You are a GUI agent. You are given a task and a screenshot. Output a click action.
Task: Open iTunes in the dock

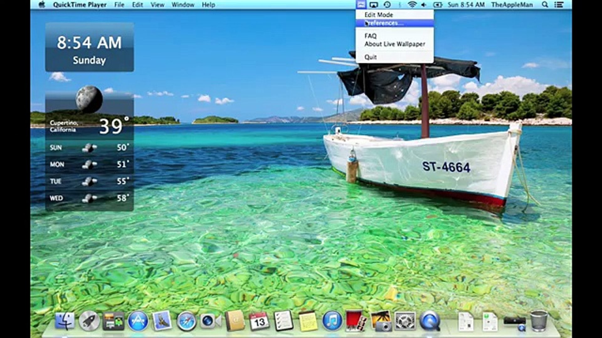332,321
